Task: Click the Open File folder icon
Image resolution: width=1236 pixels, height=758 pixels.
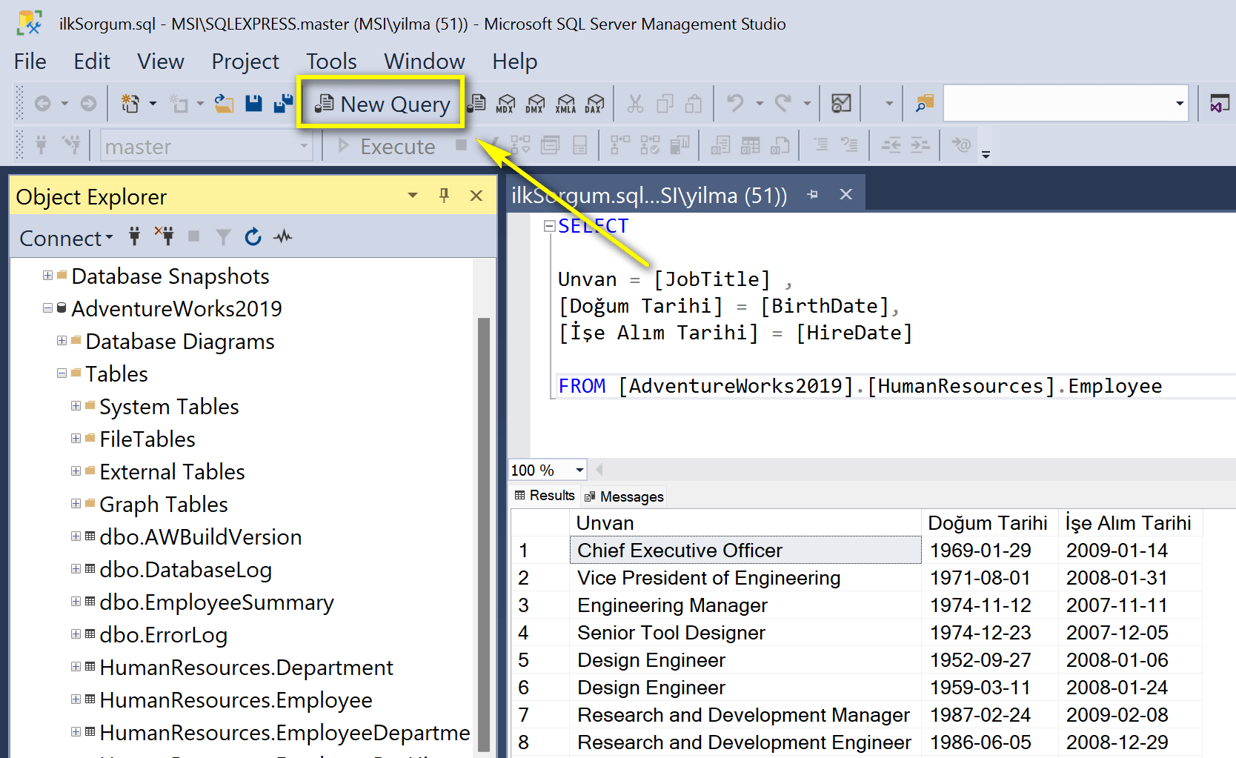Action: 225,103
